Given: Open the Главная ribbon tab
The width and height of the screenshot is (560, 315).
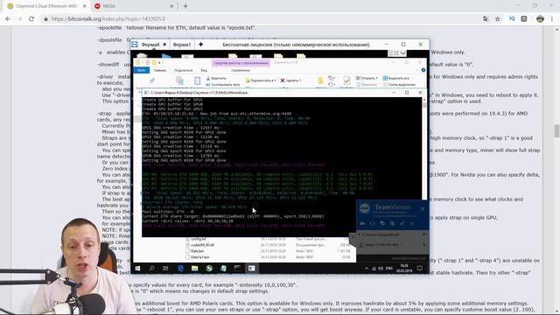Looking at the screenshot, I should (159, 70).
